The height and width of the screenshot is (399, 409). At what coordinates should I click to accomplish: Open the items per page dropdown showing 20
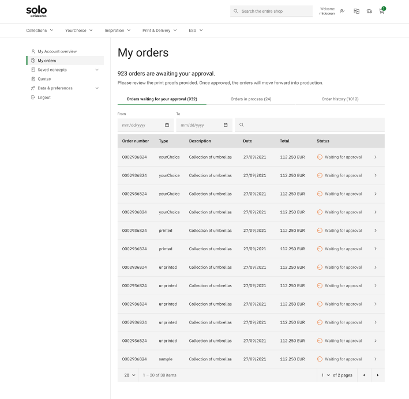(x=129, y=375)
